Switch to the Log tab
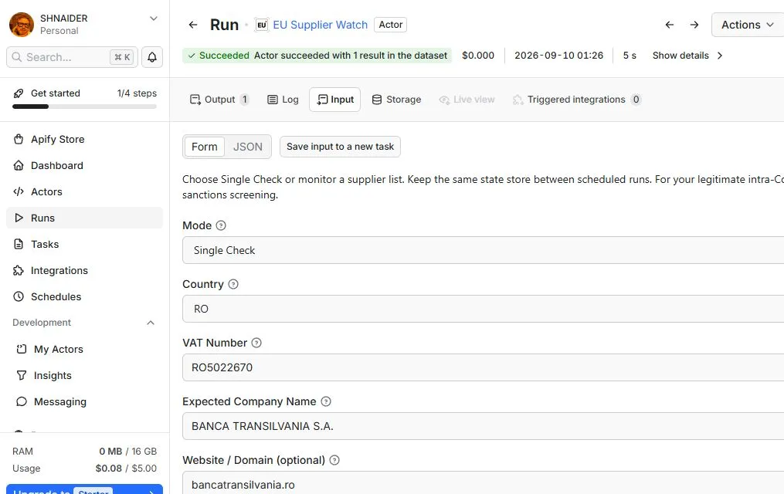Viewport: 784px width, 494px height. [283, 100]
